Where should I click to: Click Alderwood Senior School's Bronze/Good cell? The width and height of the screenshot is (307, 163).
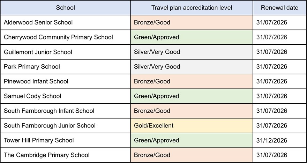coord(152,22)
